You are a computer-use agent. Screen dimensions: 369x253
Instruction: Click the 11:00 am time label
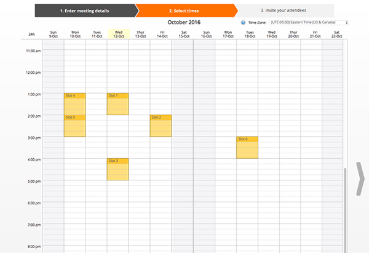tap(33, 50)
